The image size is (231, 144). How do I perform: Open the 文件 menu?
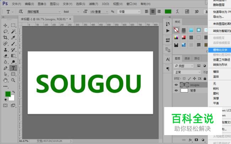[16, 4]
